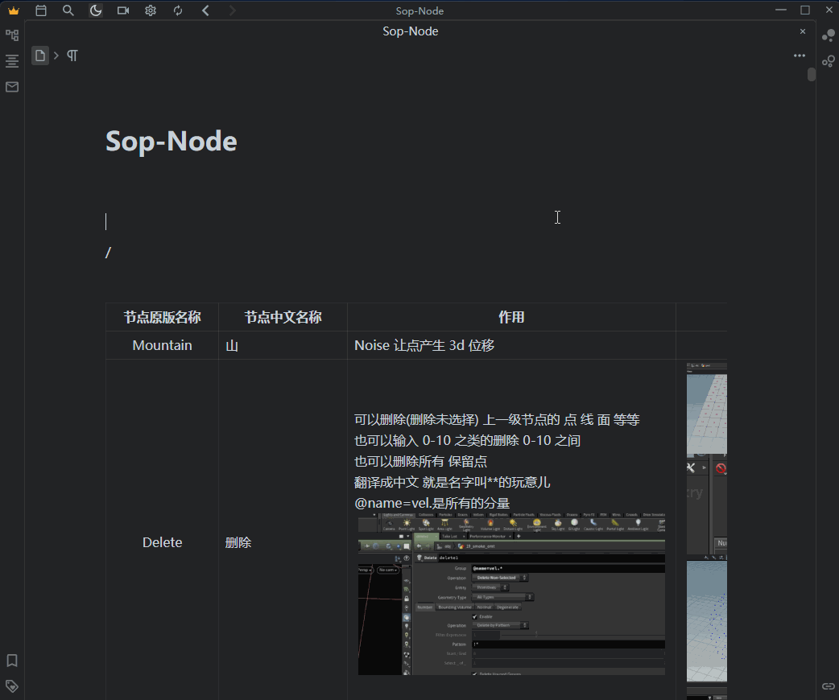Open the backlinks panel link icon

click(x=828, y=686)
